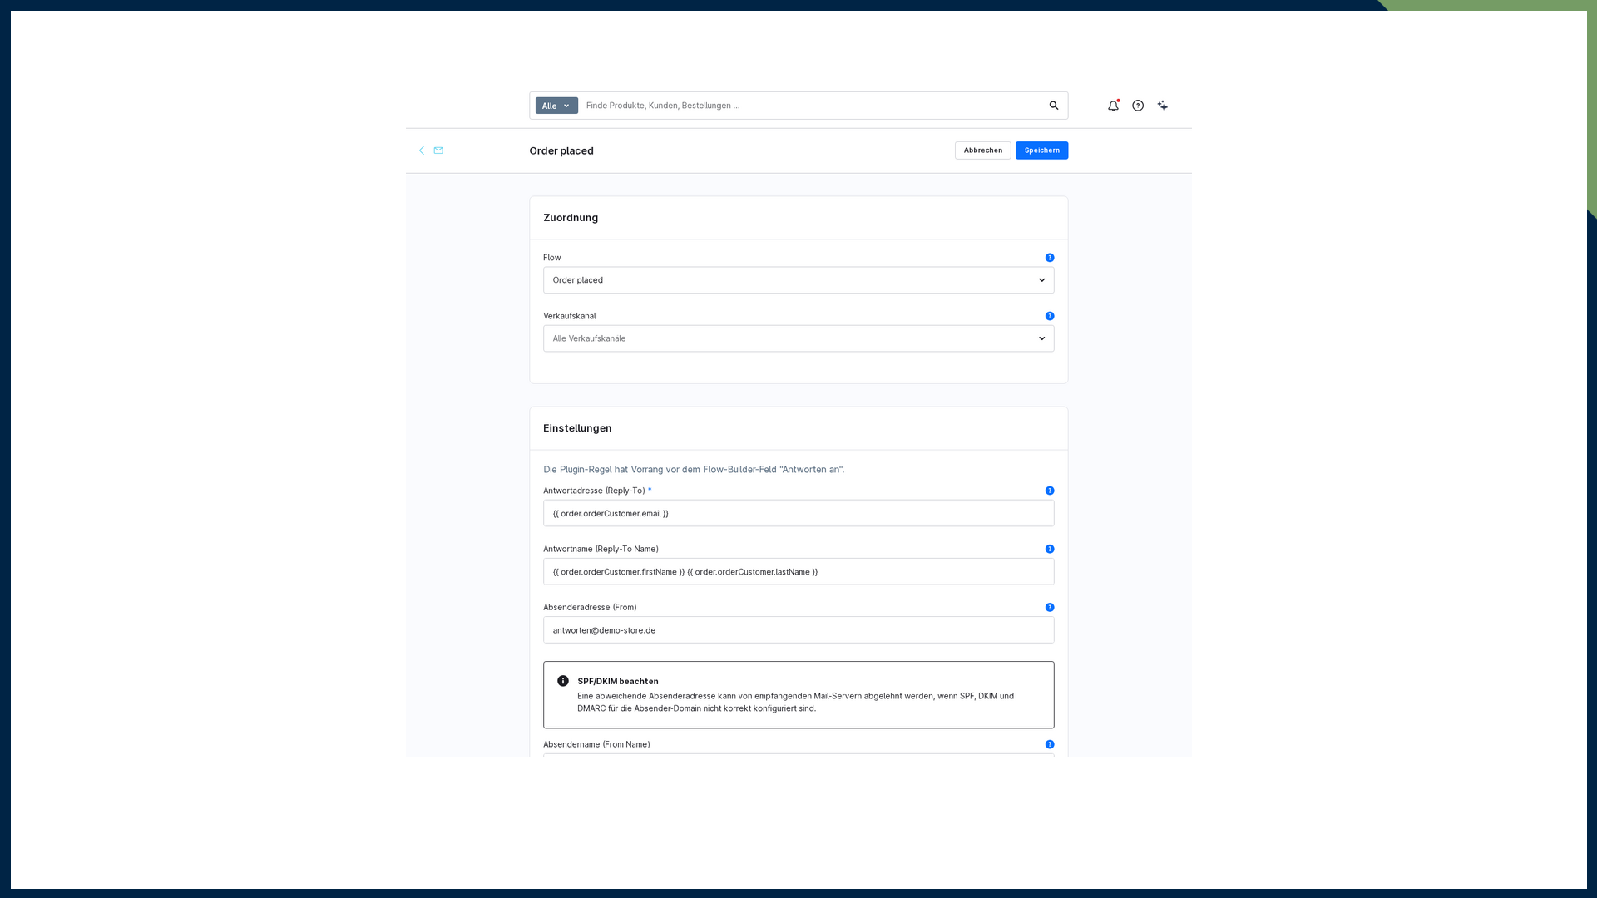The height and width of the screenshot is (898, 1597).
Task: Click the Zuordnung card heading
Action: coord(571,218)
